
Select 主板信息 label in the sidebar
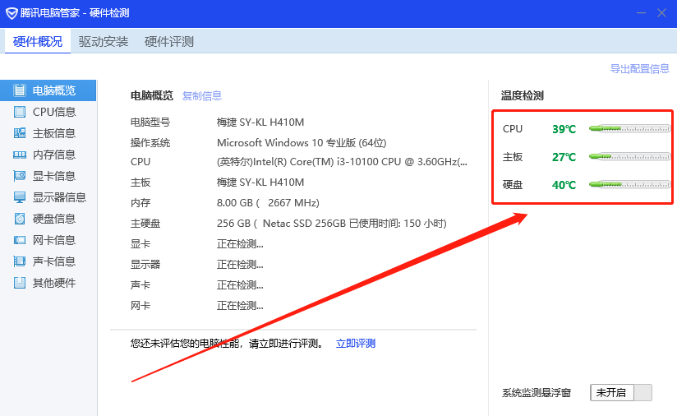54,133
